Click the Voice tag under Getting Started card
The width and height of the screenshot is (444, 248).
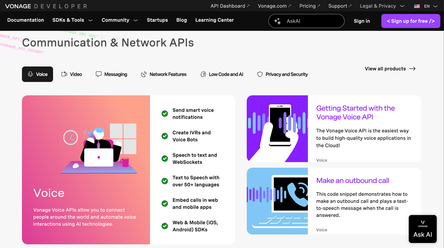322,160
